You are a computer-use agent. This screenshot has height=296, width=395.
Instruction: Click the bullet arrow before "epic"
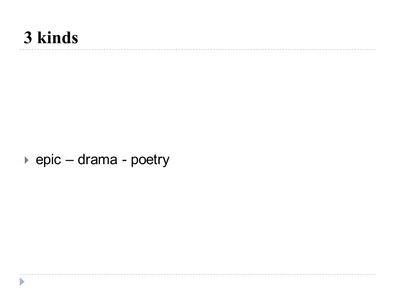tap(26, 160)
